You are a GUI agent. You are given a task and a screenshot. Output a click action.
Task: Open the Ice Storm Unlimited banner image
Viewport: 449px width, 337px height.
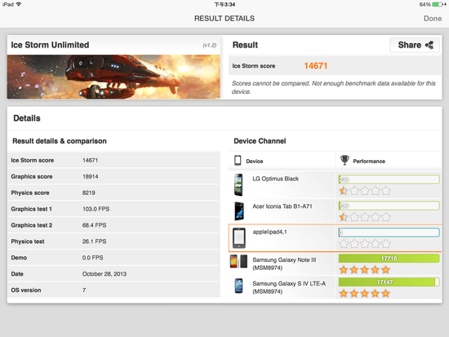point(113,77)
